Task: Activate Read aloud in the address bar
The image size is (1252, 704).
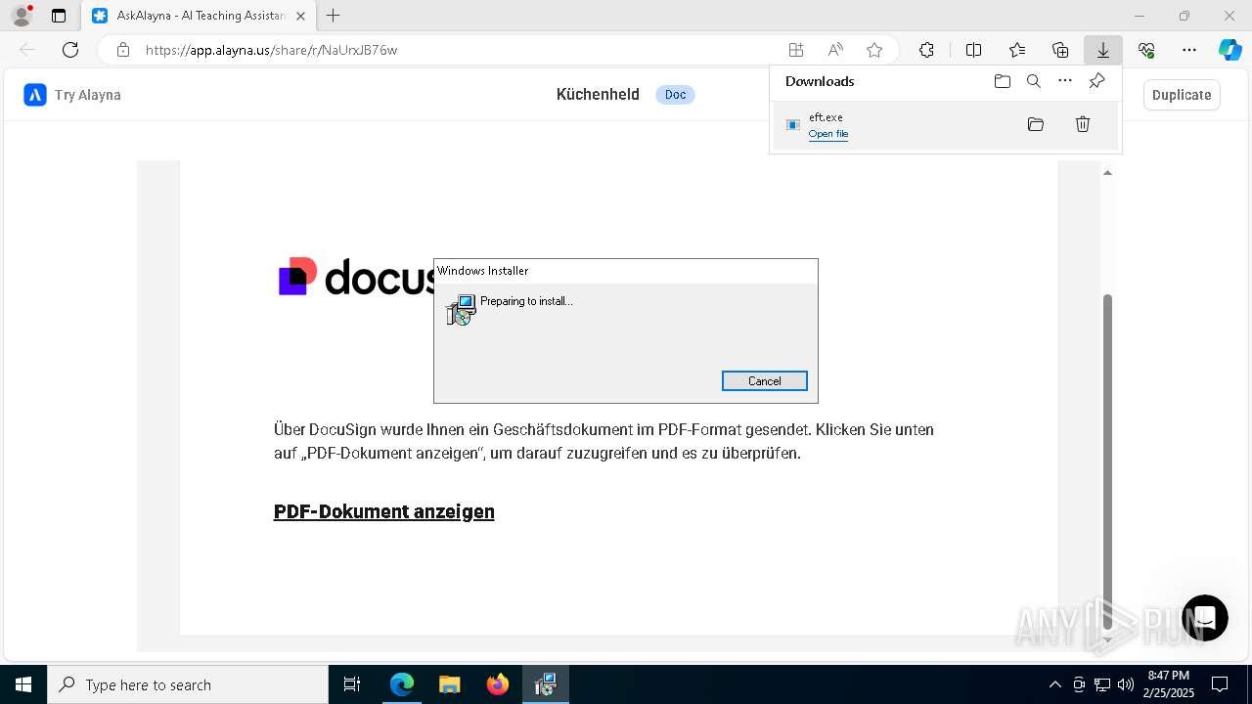Action: tap(835, 50)
